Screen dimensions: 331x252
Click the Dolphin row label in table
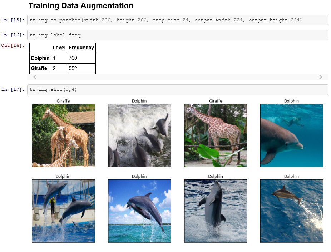pos(40,58)
